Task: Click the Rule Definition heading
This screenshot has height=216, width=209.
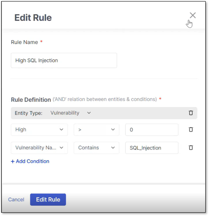Action: point(31,100)
